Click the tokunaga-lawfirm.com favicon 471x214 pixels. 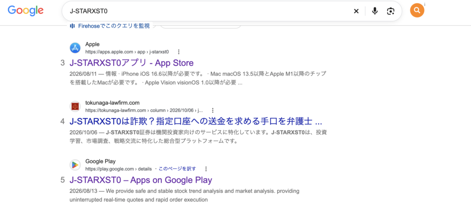[75, 106]
